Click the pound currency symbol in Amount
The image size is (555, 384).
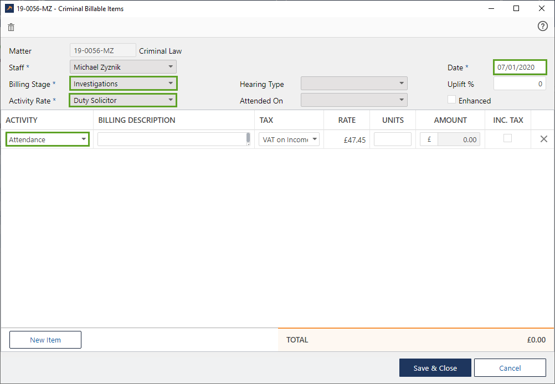tap(429, 139)
